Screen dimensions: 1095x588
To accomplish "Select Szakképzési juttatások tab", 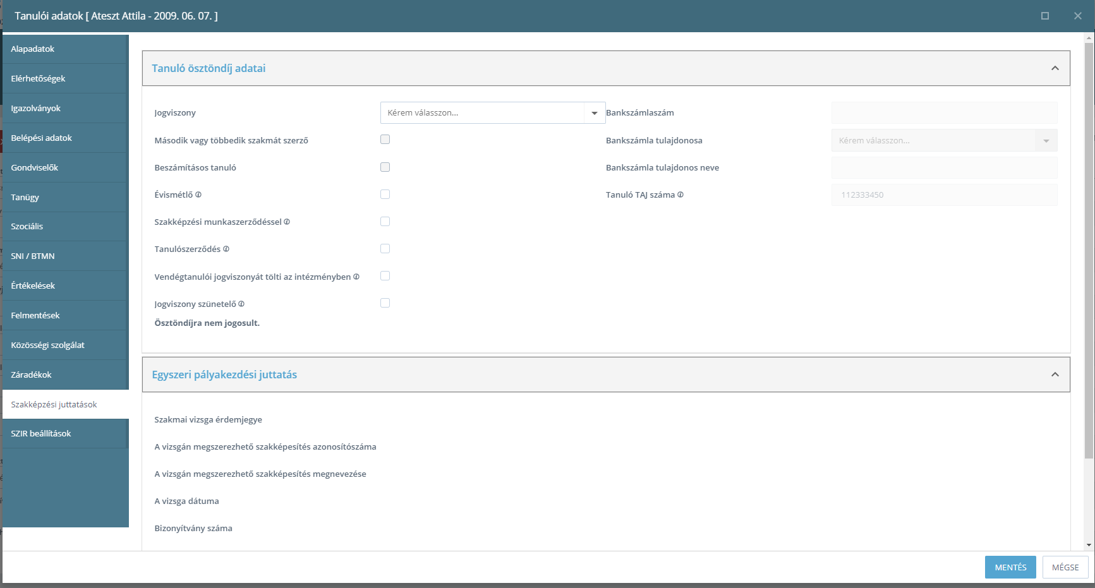I will (65, 404).
